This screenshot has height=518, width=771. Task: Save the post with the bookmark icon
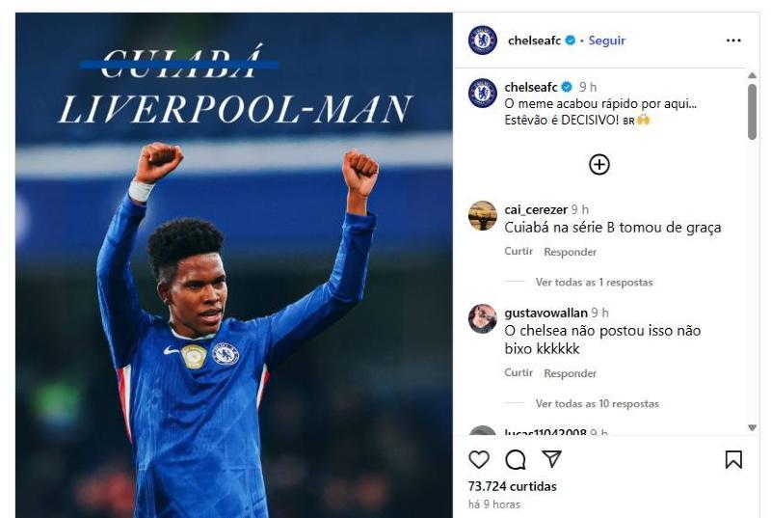tap(733, 459)
